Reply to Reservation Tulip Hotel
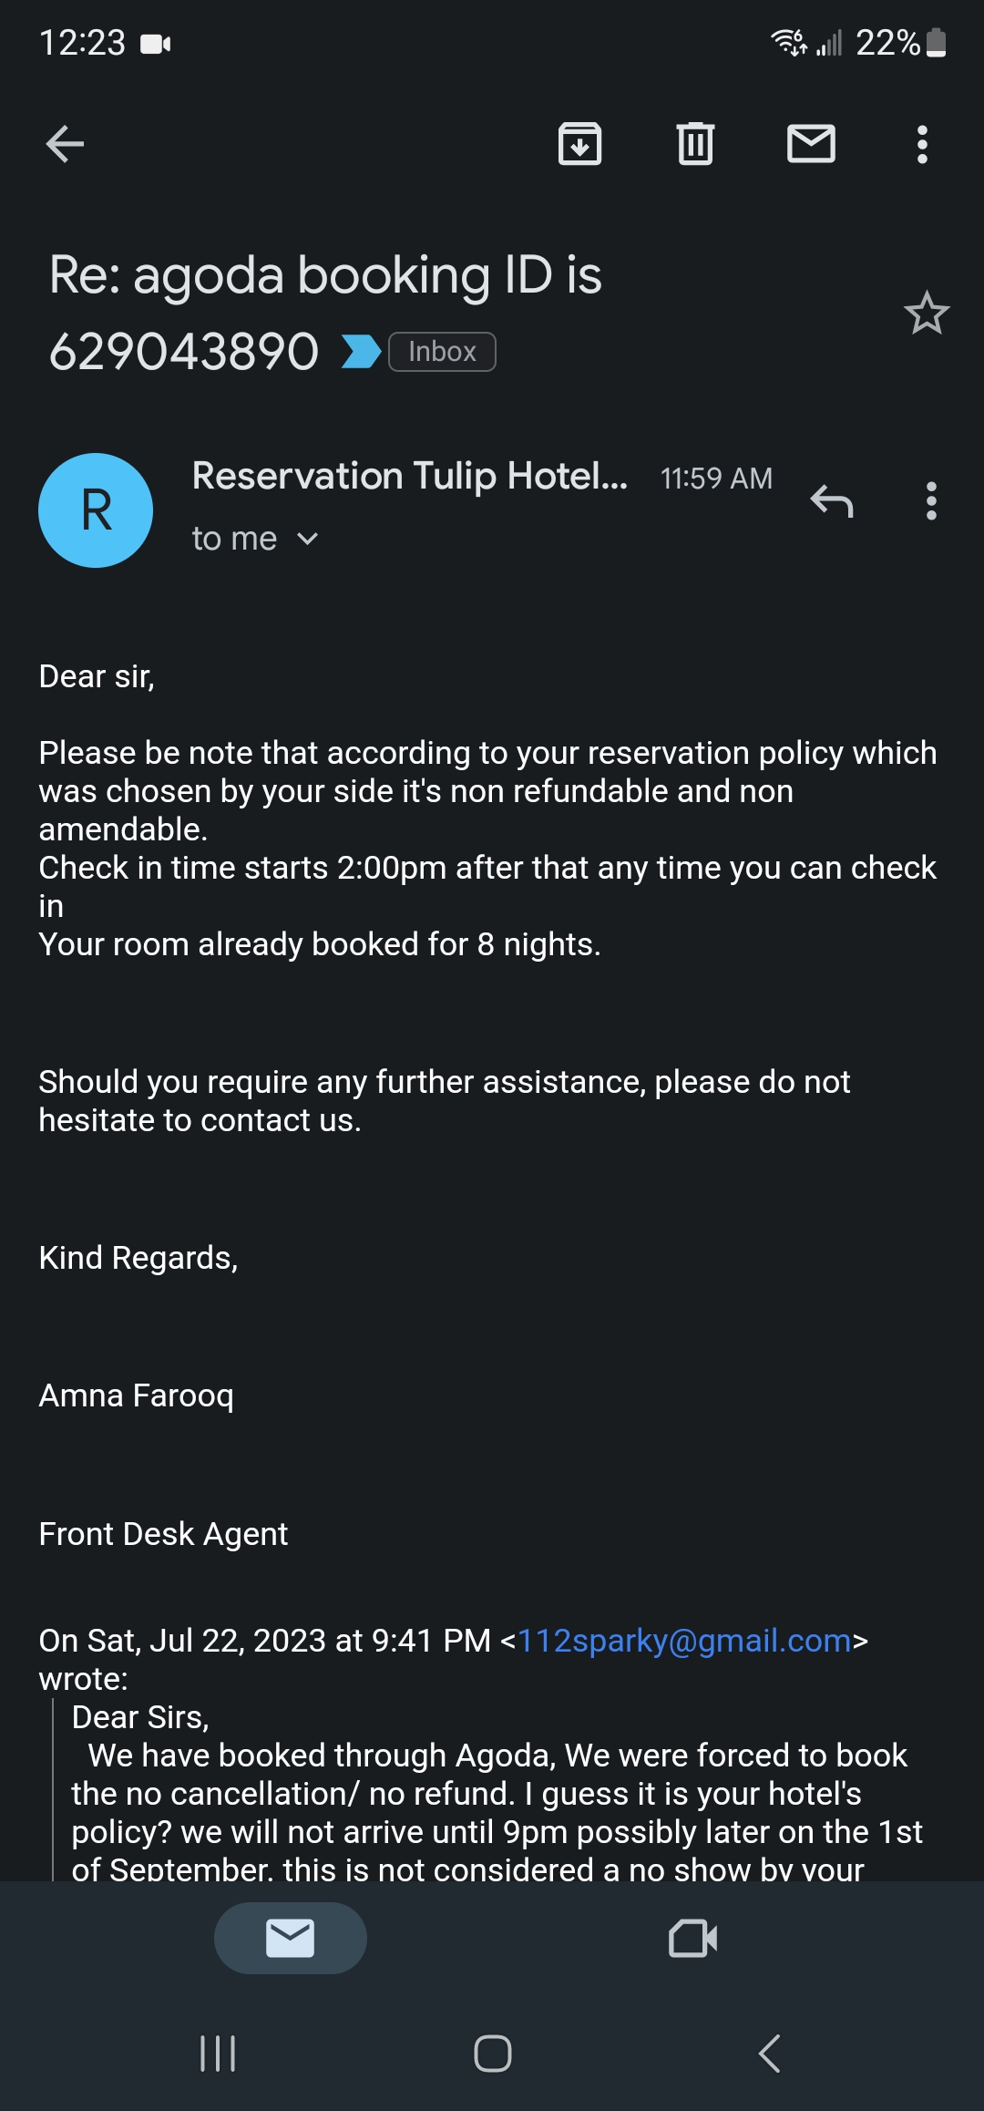 tap(832, 500)
